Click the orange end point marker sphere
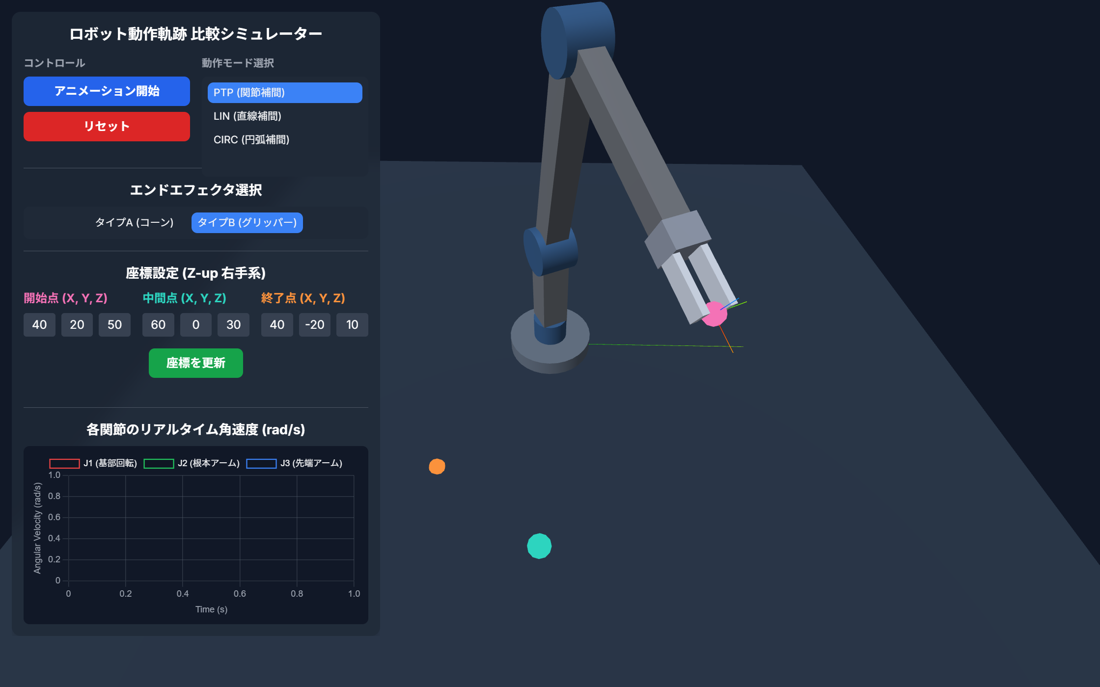The image size is (1100, 687). pos(437,466)
